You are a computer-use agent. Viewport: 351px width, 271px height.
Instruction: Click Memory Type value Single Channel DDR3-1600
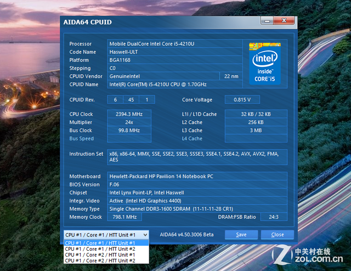coord(197,209)
